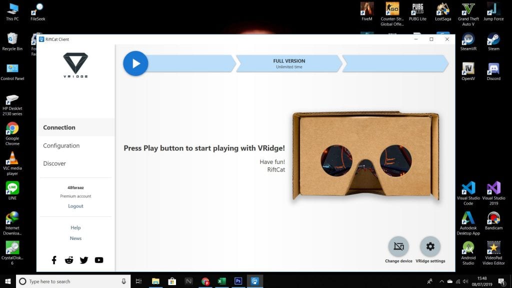This screenshot has height=288, width=512.
Task: Open the taskbar clock showing 15:48
Action: pyautogui.click(x=482, y=281)
